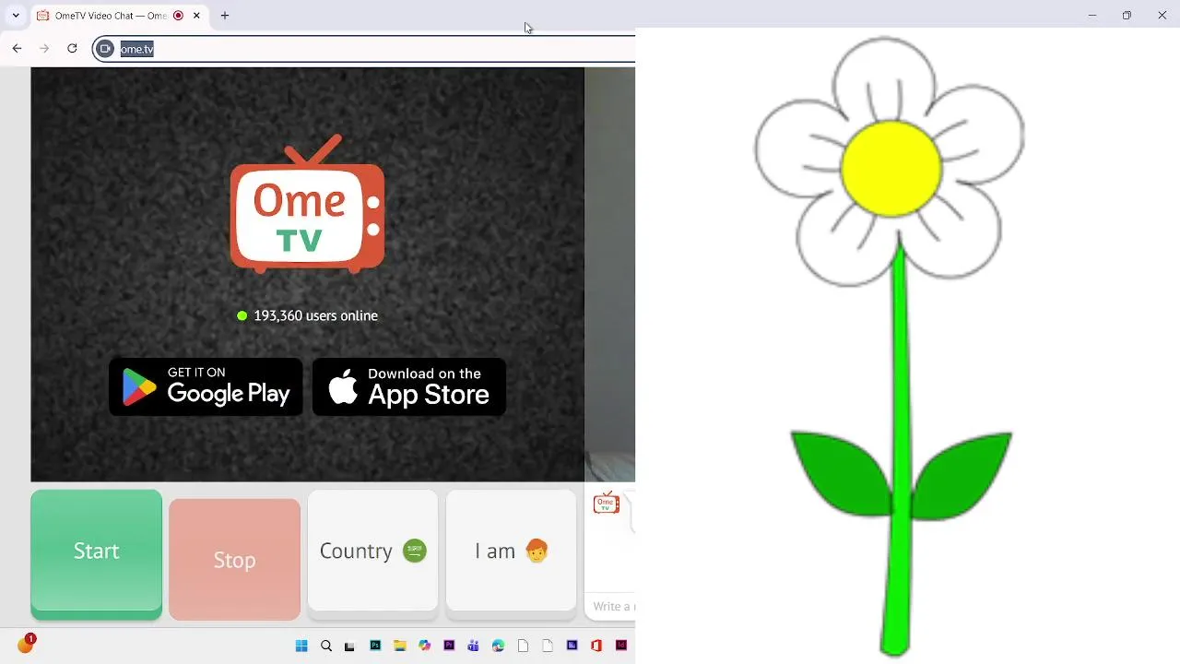Minimize the window
The height and width of the screenshot is (664, 1180).
tap(1092, 16)
